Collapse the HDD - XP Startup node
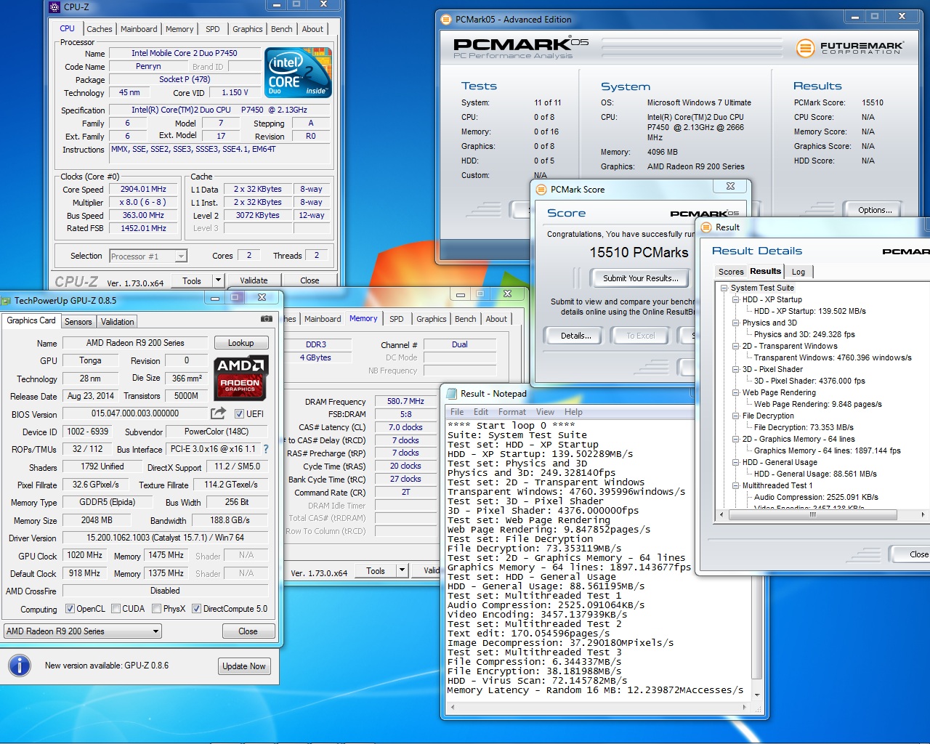The height and width of the screenshot is (744, 930). [735, 299]
